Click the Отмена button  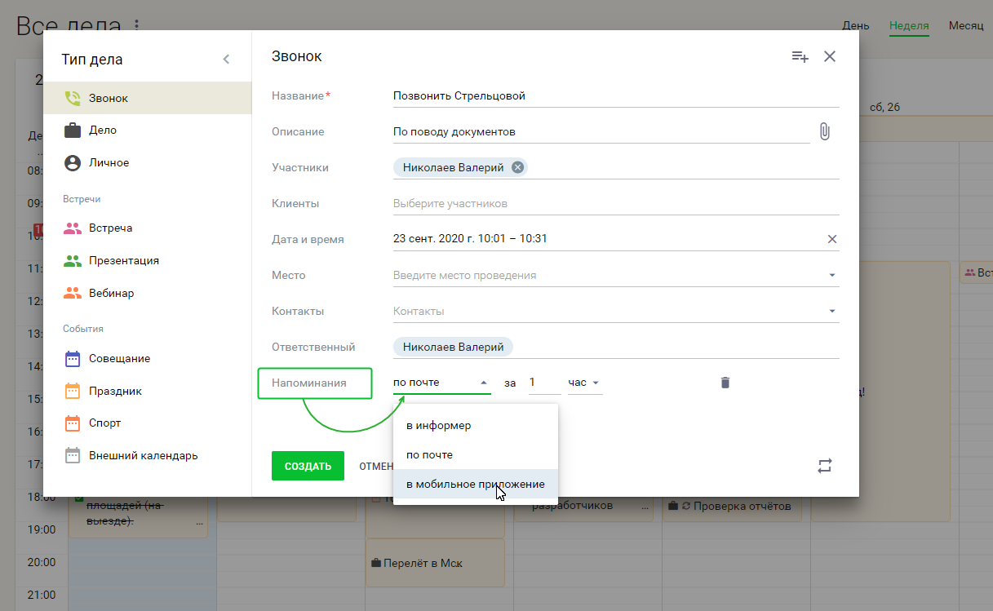tap(376, 467)
